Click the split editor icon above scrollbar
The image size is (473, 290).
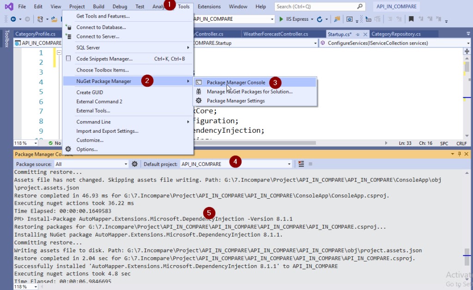coord(467,51)
